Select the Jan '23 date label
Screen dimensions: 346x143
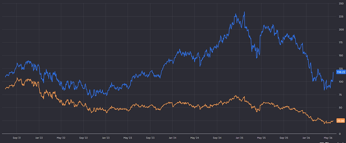[106, 138]
